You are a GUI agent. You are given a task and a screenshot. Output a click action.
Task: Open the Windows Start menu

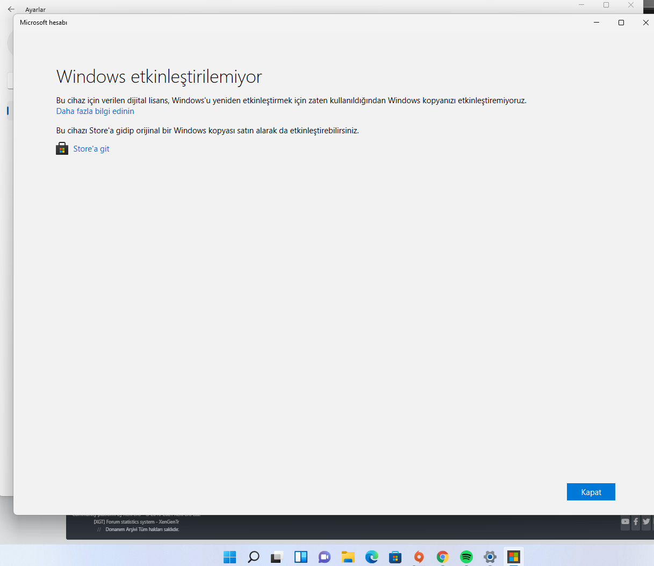(229, 557)
